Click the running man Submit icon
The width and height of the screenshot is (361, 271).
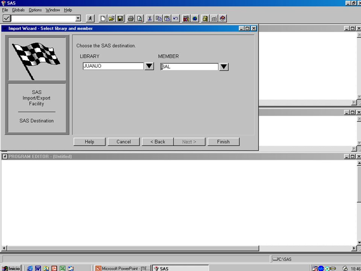pyautogui.click(x=90, y=18)
